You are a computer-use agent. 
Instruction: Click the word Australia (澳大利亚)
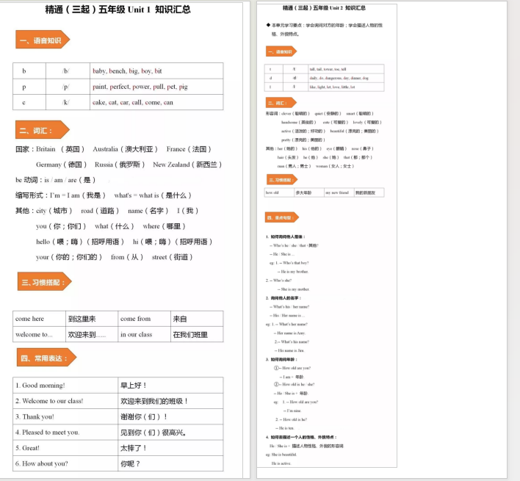[x=126, y=149]
